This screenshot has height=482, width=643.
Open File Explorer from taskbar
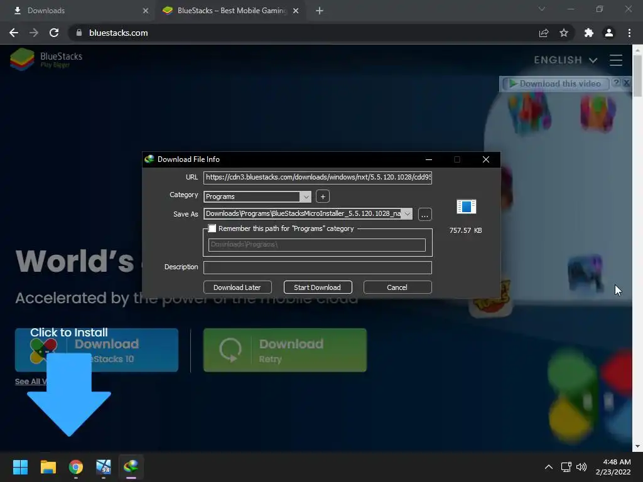click(48, 467)
